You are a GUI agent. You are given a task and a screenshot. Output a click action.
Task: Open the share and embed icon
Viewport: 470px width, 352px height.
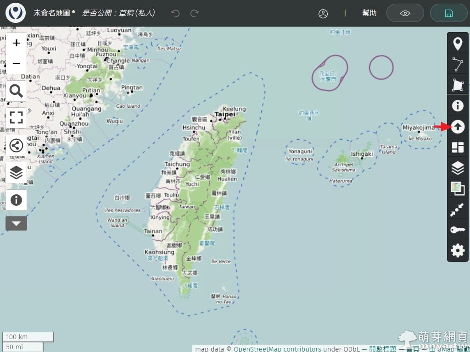click(x=16, y=146)
